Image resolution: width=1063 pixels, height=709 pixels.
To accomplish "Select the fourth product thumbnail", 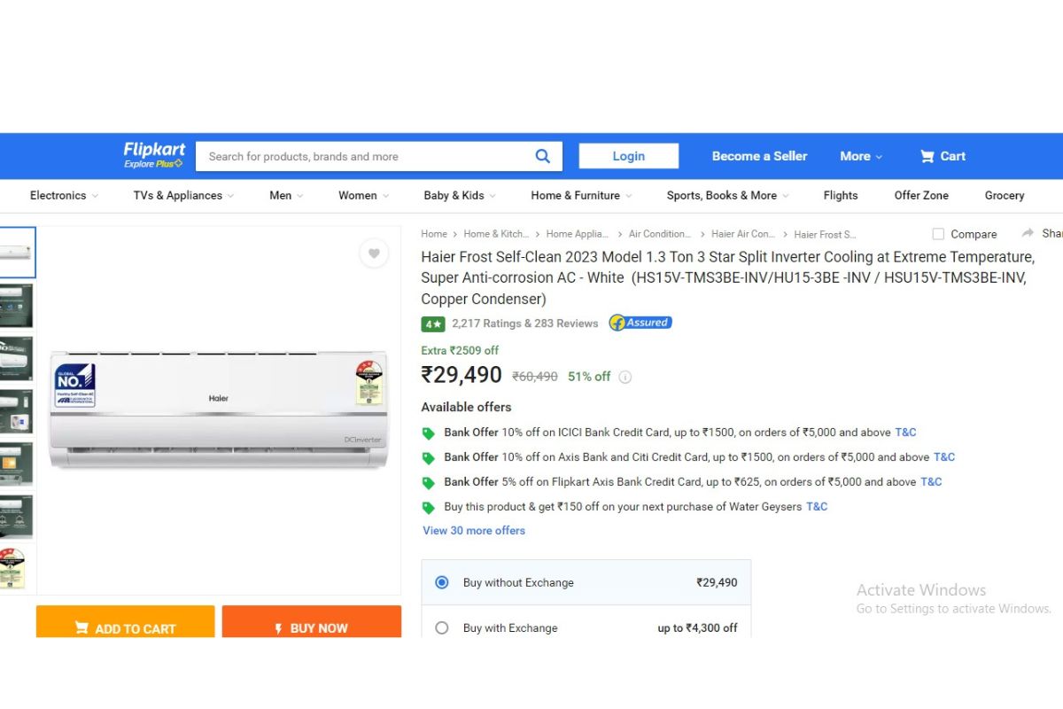I will 16,411.
